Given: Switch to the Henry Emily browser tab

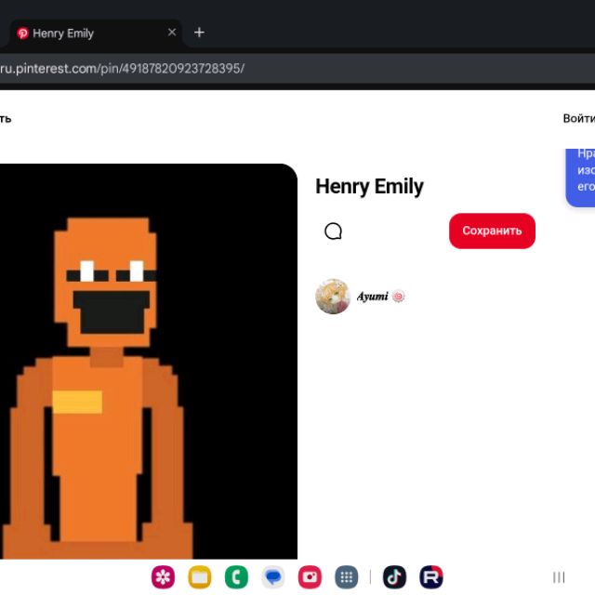Looking at the screenshot, I should click(95, 33).
